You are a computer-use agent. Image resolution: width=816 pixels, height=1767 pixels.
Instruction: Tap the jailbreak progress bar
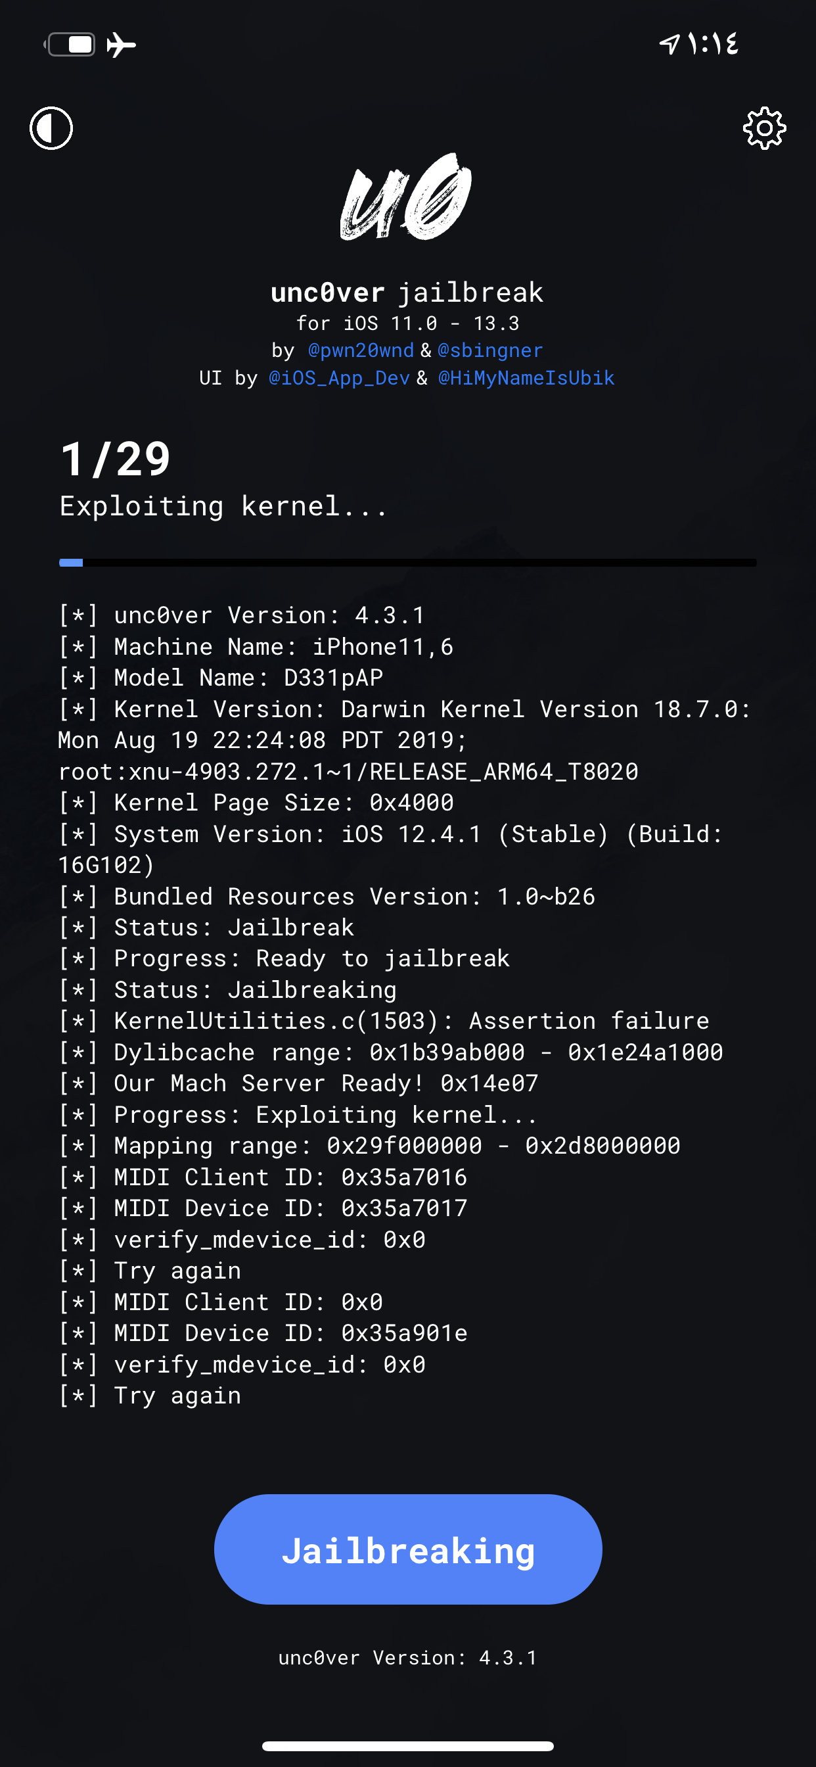tap(408, 563)
